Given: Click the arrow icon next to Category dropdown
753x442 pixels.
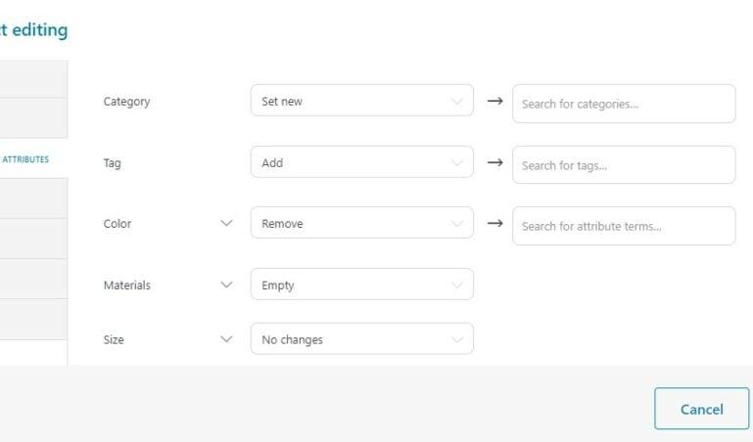Looking at the screenshot, I should 495,101.
